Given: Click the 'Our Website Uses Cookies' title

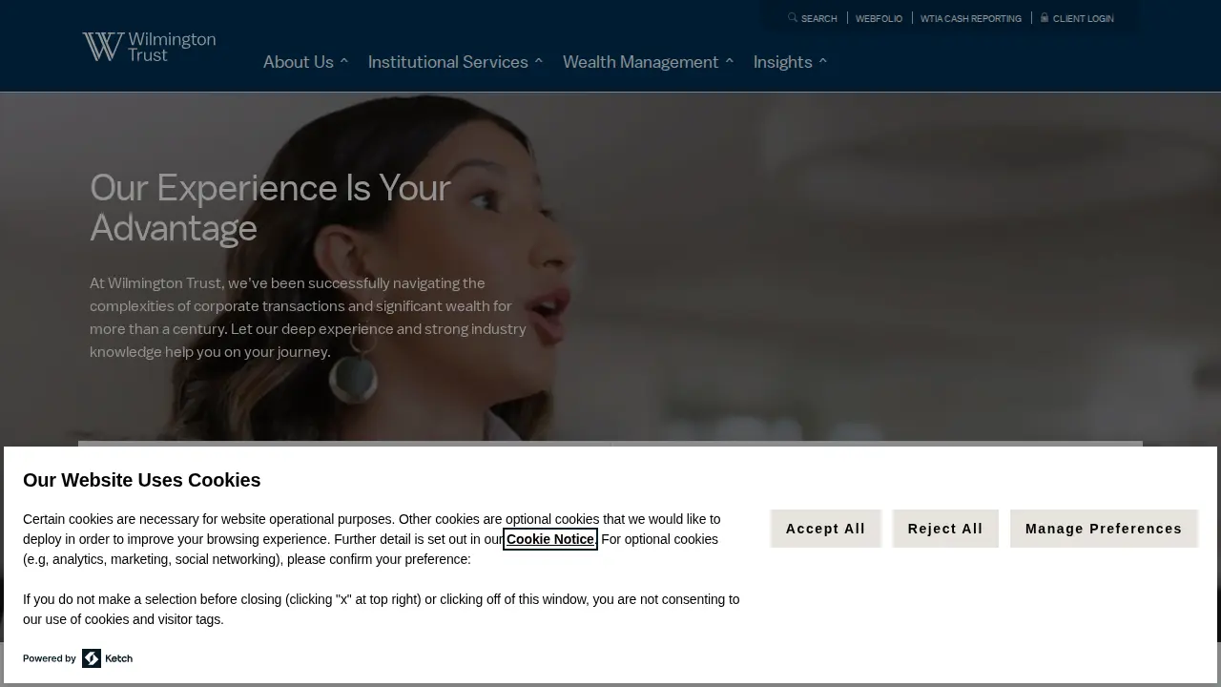Looking at the screenshot, I should [142, 480].
